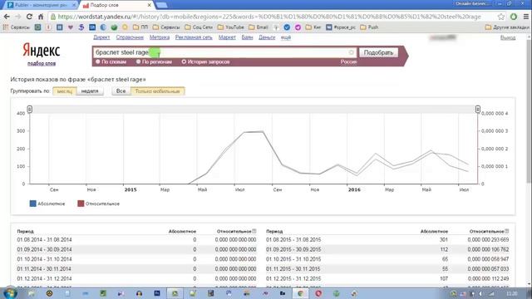
Task: Expand the ещё services menu
Action: [x=286, y=37]
